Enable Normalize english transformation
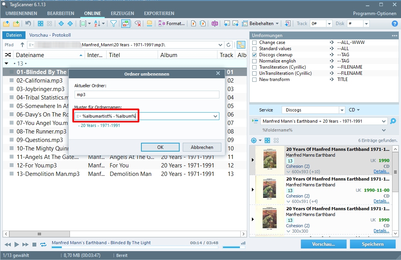The height and width of the screenshot is (260, 401). [254, 61]
